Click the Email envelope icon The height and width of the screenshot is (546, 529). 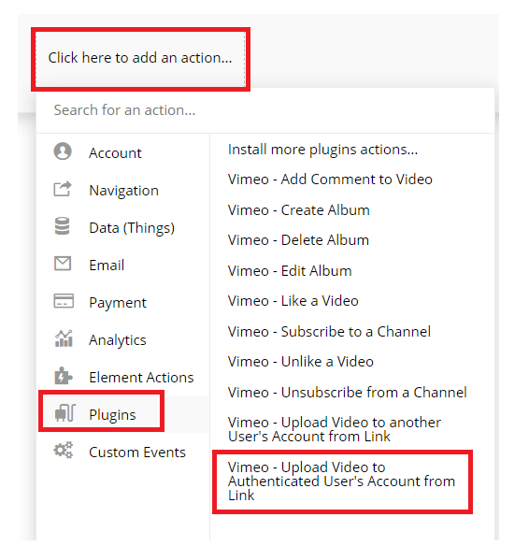coord(63,264)
